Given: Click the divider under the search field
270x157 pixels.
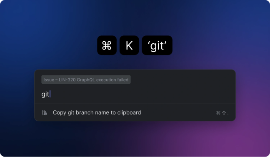Looking at the screenshot, I should (135, 104).
